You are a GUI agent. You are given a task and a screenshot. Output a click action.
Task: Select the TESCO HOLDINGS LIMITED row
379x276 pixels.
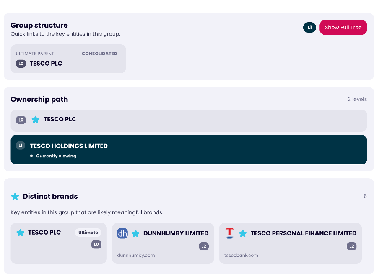coord(189,150)
